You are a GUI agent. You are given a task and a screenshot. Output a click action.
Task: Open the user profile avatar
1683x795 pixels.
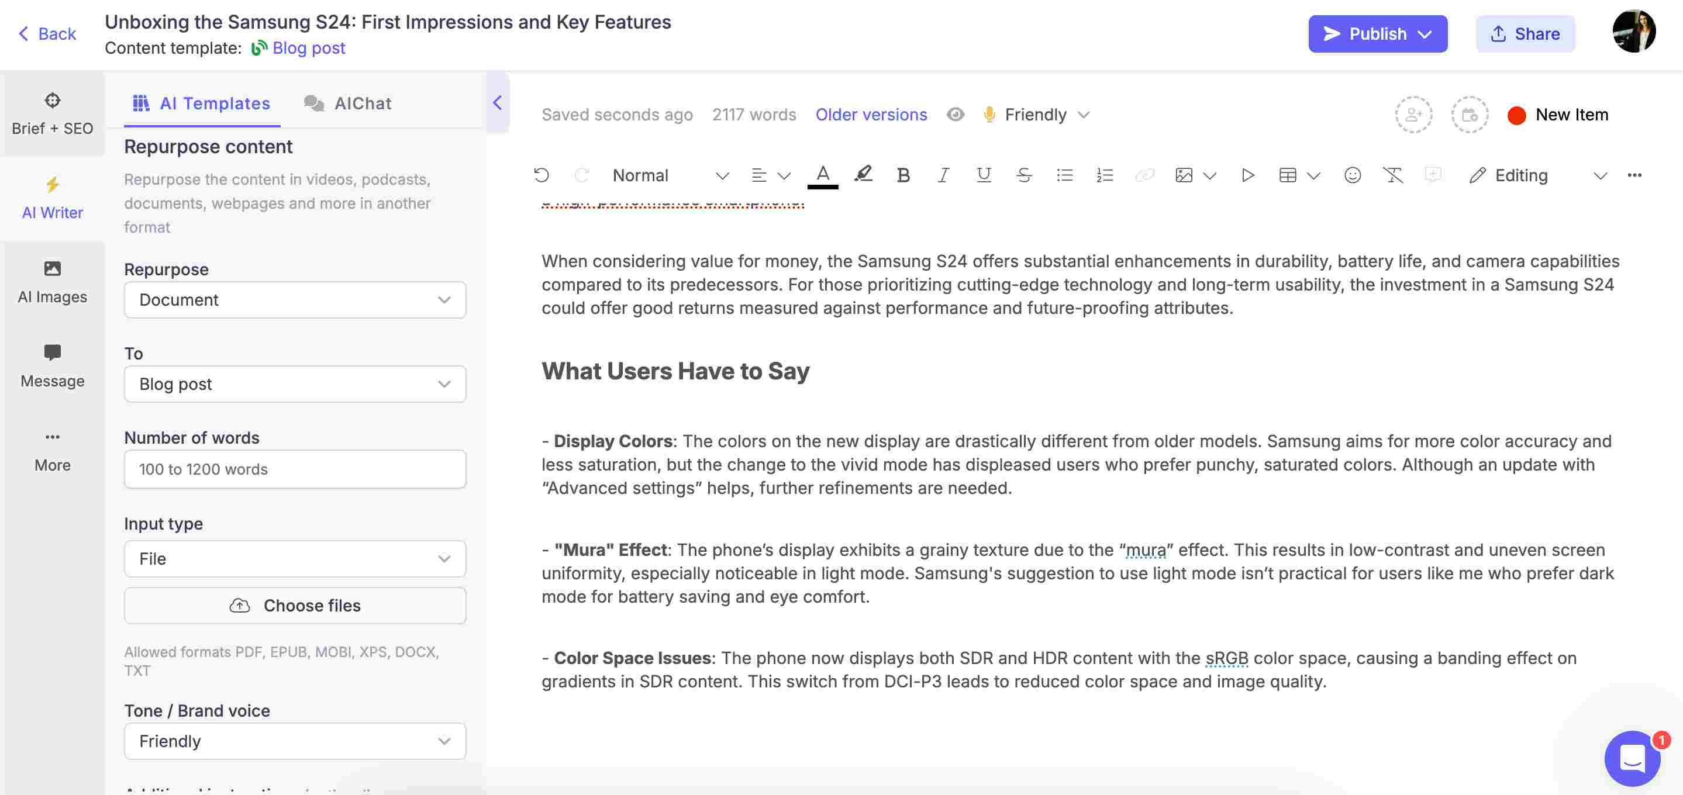tap(1633, 31)
